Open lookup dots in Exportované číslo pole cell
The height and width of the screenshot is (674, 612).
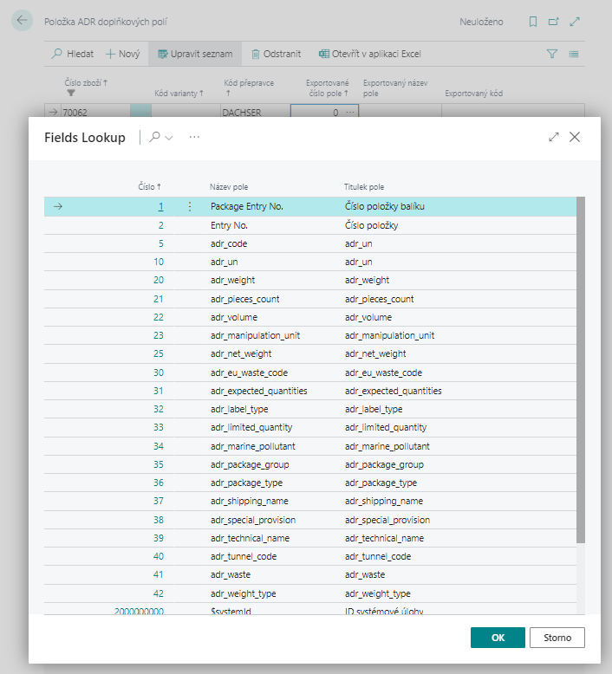click(350, 113)
